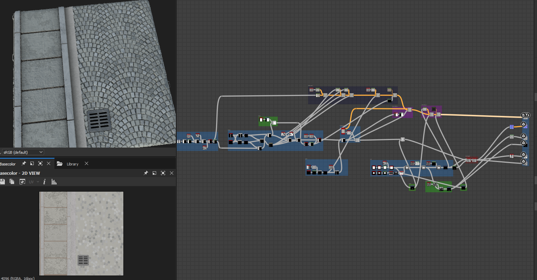
Task: Copy the 2D view image to clipboard
Action: [12, 182]
